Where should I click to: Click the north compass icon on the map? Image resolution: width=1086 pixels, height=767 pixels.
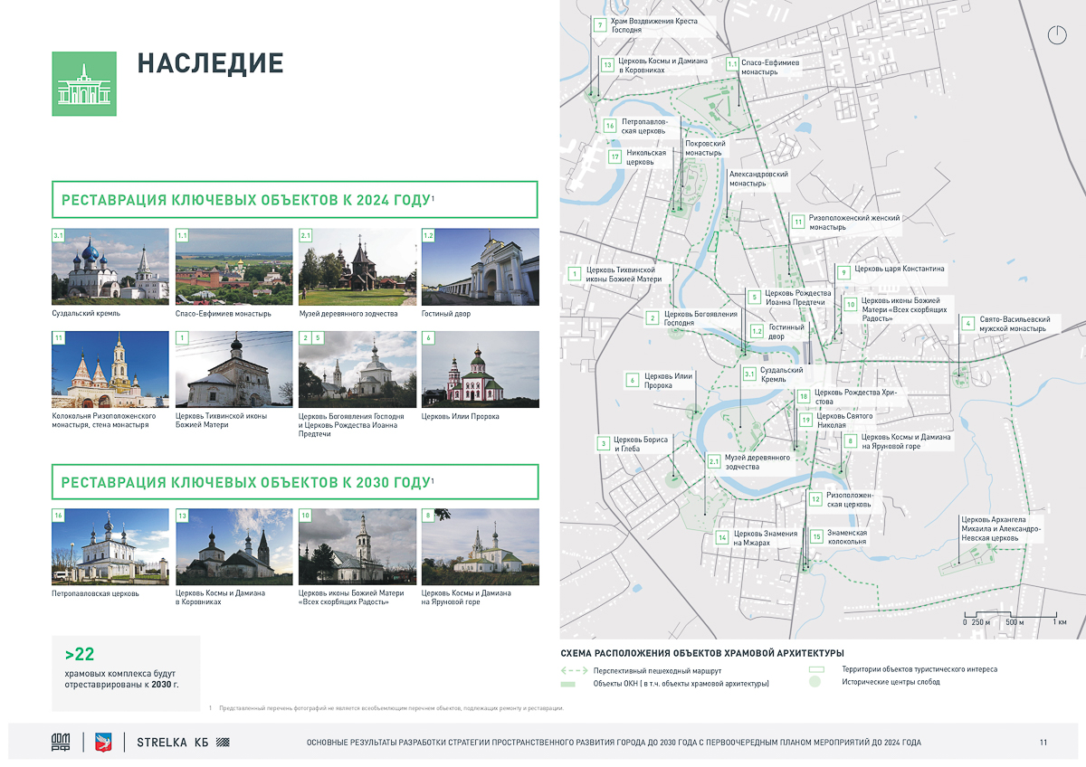tap(1056, 35)
